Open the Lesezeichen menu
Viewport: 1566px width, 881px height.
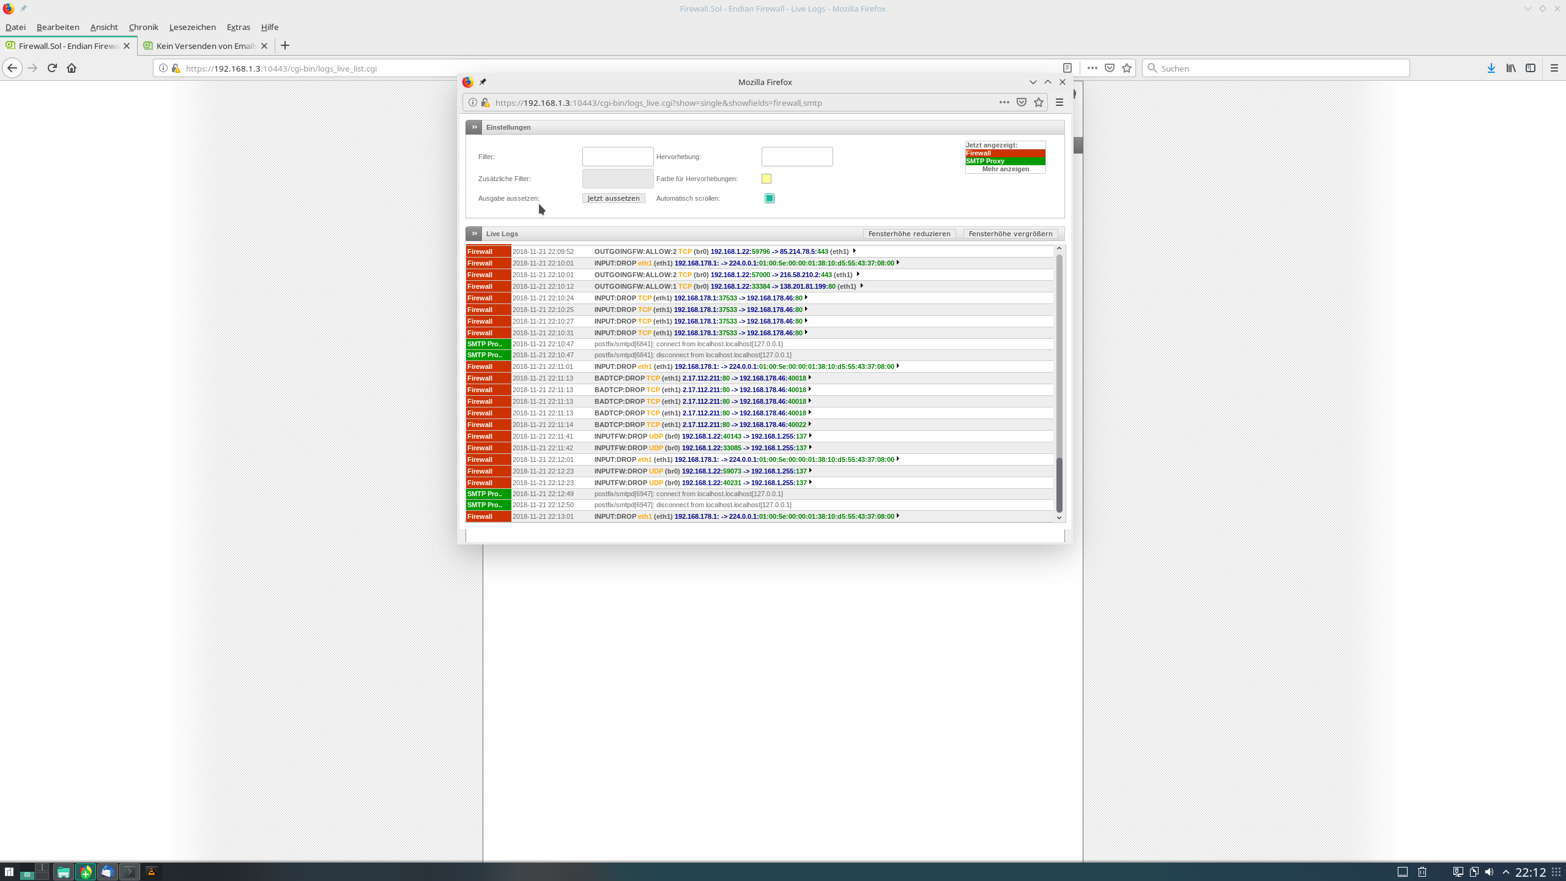click(x=192, y=27)
